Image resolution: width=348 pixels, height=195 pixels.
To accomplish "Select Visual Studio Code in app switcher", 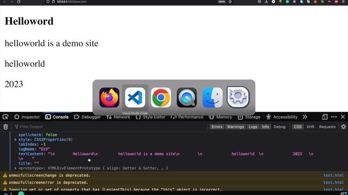I will coord(135,97).
